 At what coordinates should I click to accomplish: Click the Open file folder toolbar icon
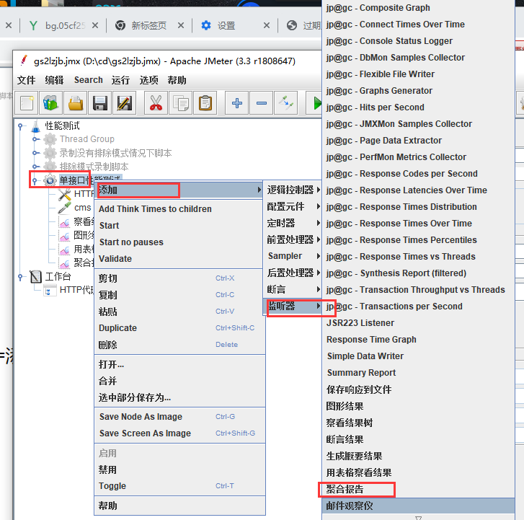pos(76,103)
